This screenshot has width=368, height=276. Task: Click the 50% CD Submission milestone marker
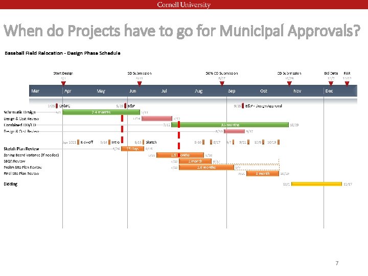[222, 83]
